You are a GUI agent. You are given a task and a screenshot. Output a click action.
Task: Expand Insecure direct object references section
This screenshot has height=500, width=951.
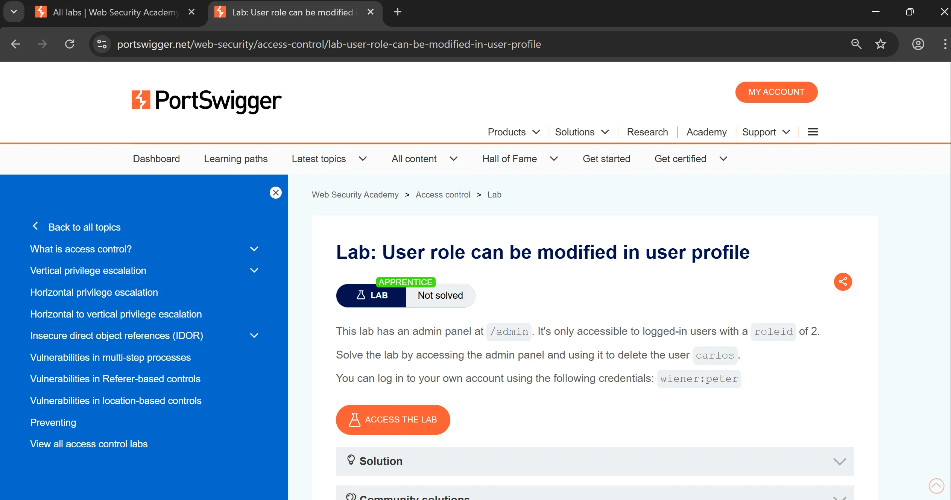point(254,336)
